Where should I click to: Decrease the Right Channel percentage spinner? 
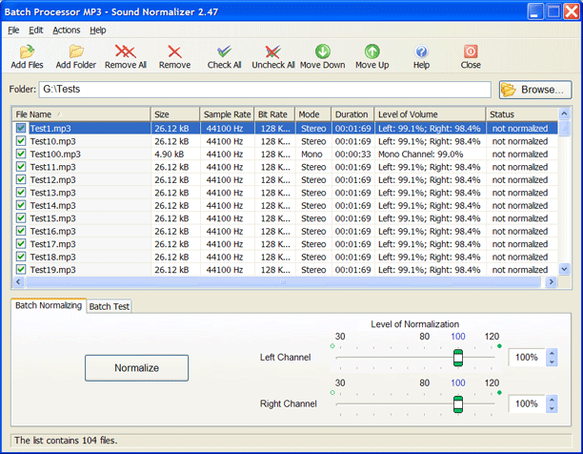tap(552, 408)
